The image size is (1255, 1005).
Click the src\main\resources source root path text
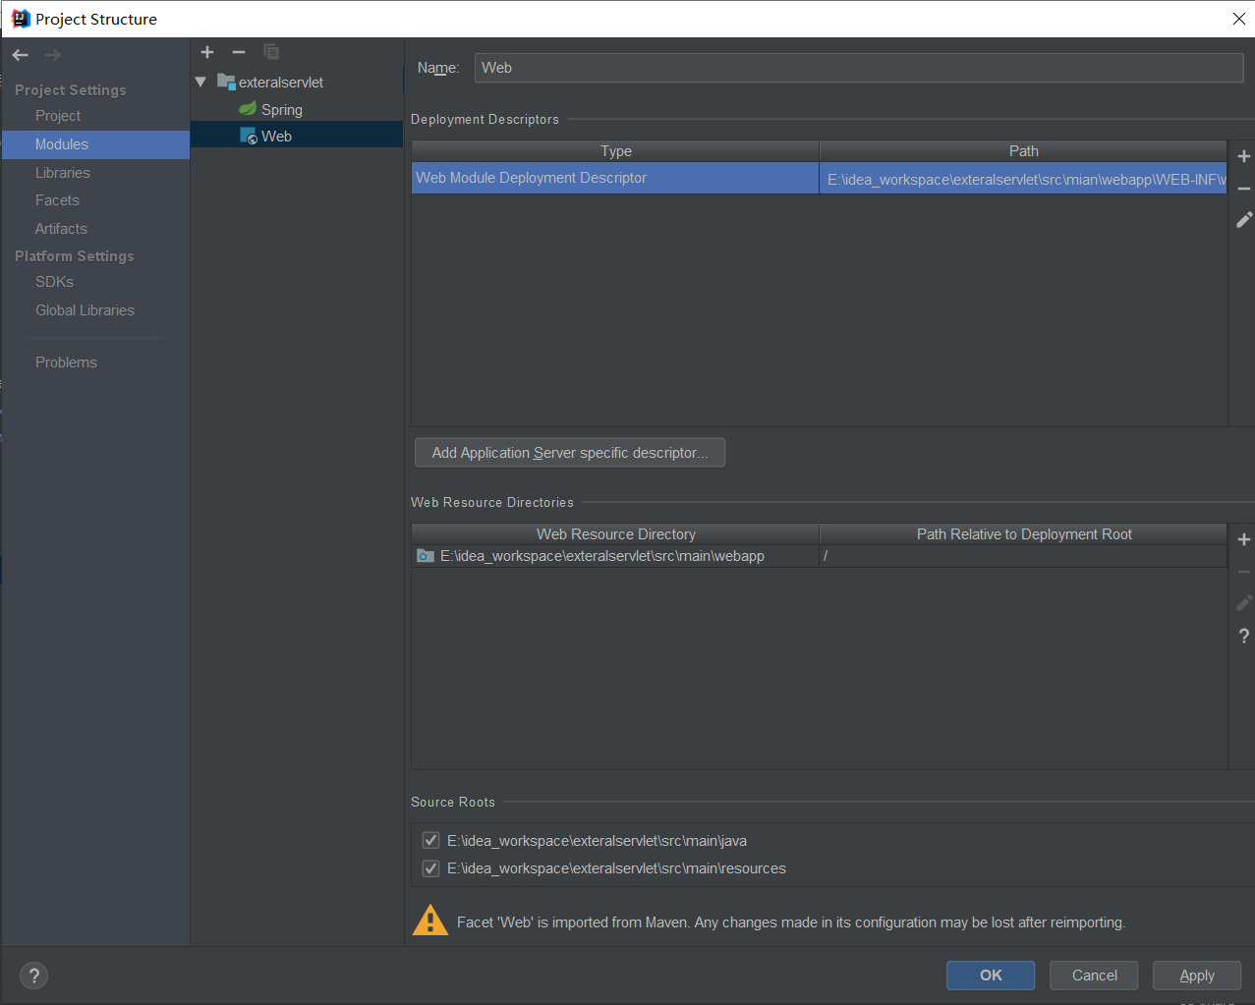point(616,868)
